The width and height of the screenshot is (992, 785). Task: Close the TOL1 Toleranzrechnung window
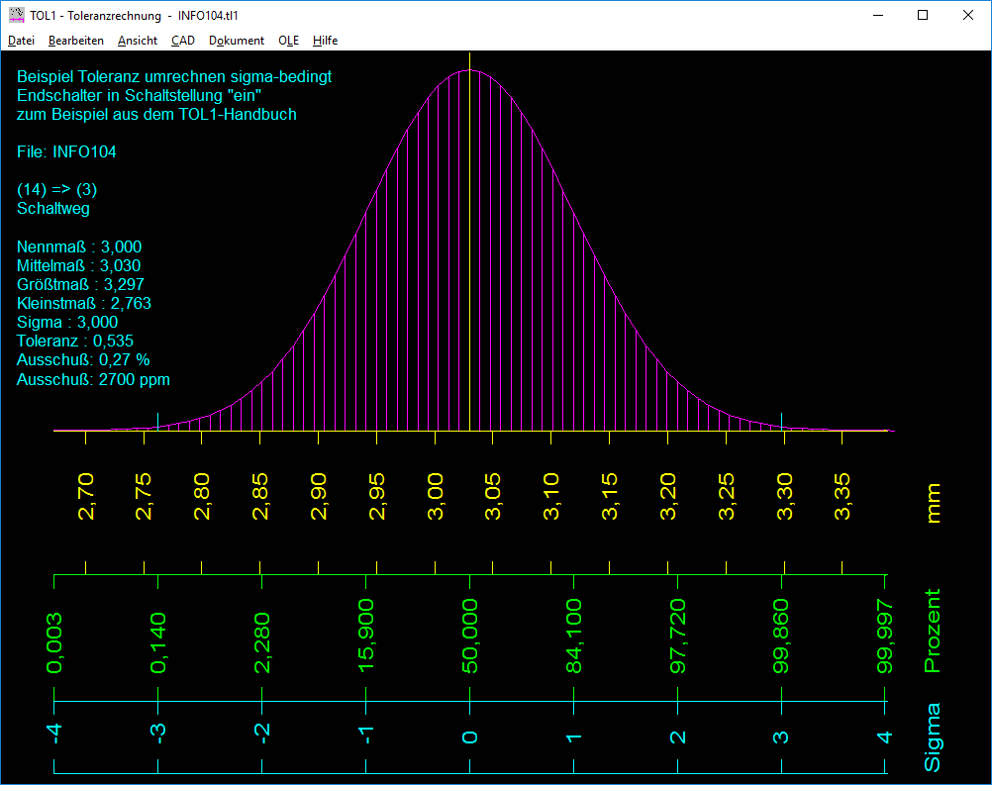(967, 16)
